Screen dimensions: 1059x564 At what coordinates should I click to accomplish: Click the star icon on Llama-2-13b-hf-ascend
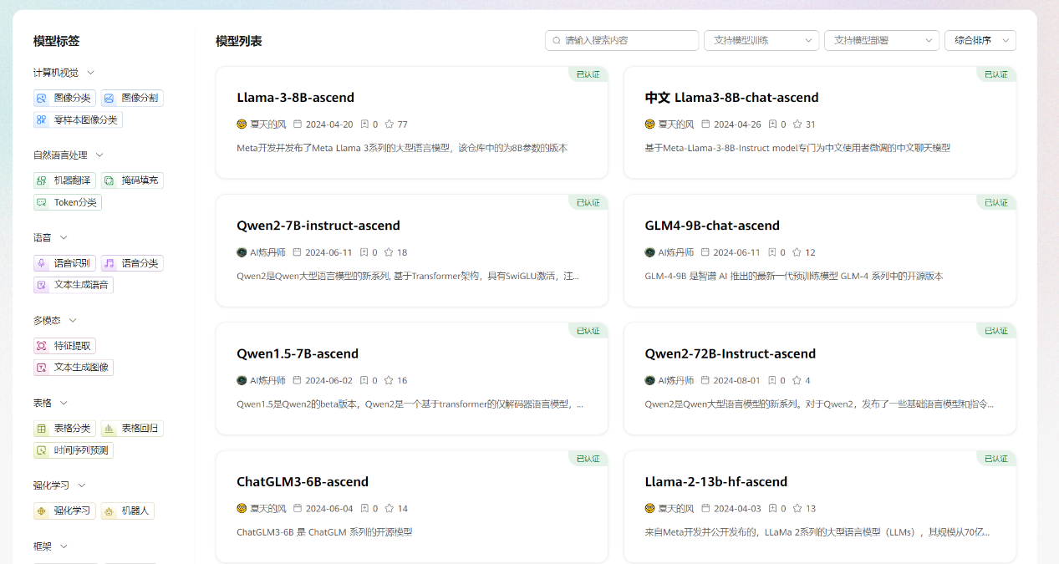[797, 508]
